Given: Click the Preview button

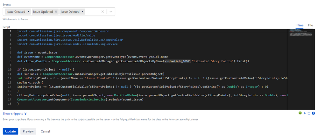Looking at the screenshot, I should (x=28, y=131).
